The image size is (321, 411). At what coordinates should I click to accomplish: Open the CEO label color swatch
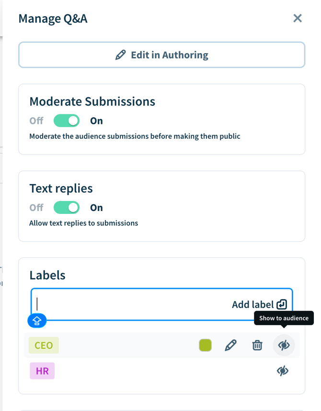(x=205, y=345)
